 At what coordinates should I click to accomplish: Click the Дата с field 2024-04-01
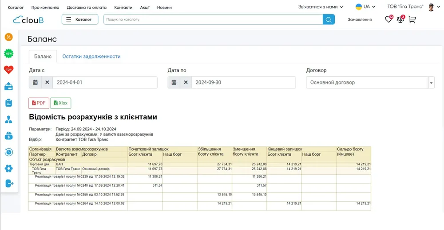click(x=105, y=82)
